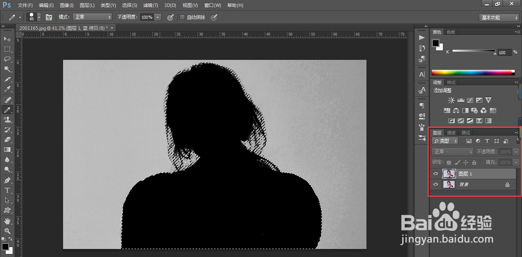Screen dimensions: 522x257
Task: Select the Eraser tool
Action: click(x=7, y=140)
